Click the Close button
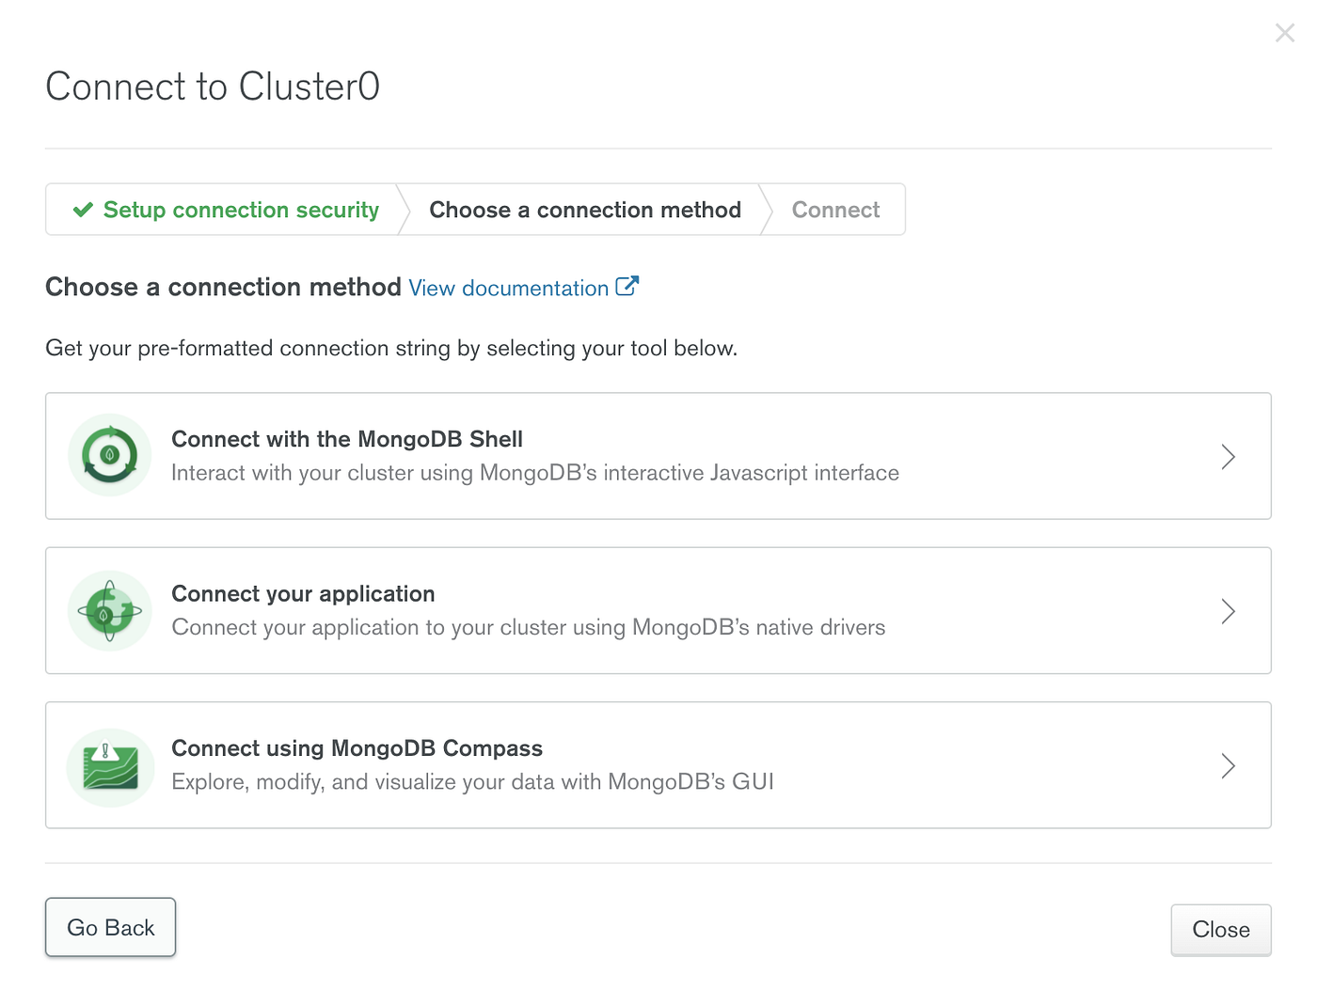 [x=1220, y=930]
